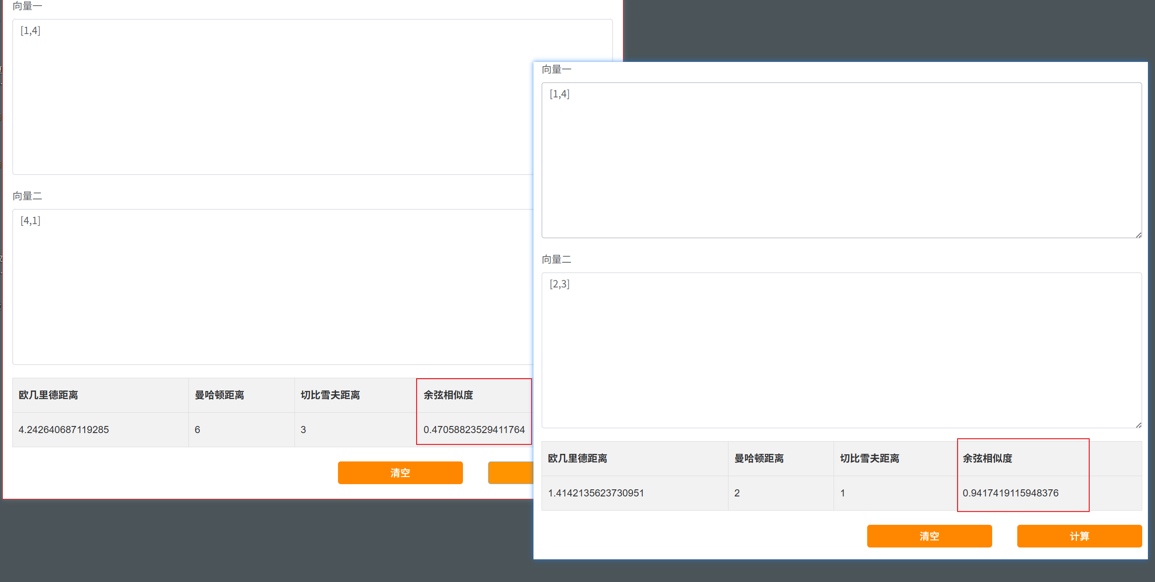Click 切比雪夫距离 header in front window table
Screen dimensions: 1155x582
click(x=869, y=458)
